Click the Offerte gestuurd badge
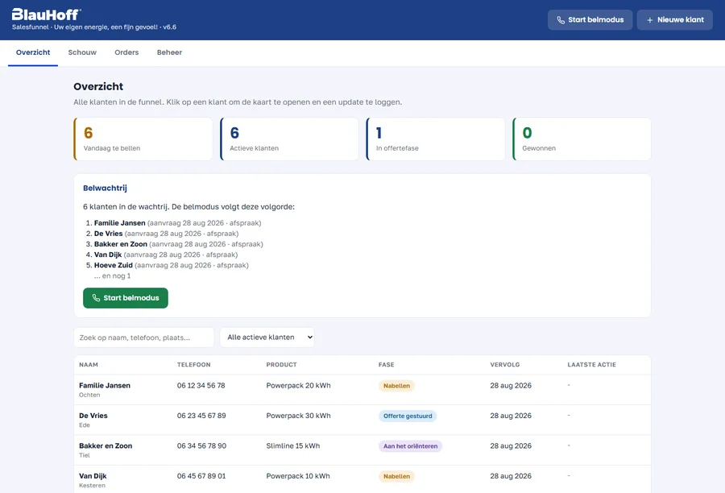The width and height of the screenshot is (725, 493). tap(408, 416)
